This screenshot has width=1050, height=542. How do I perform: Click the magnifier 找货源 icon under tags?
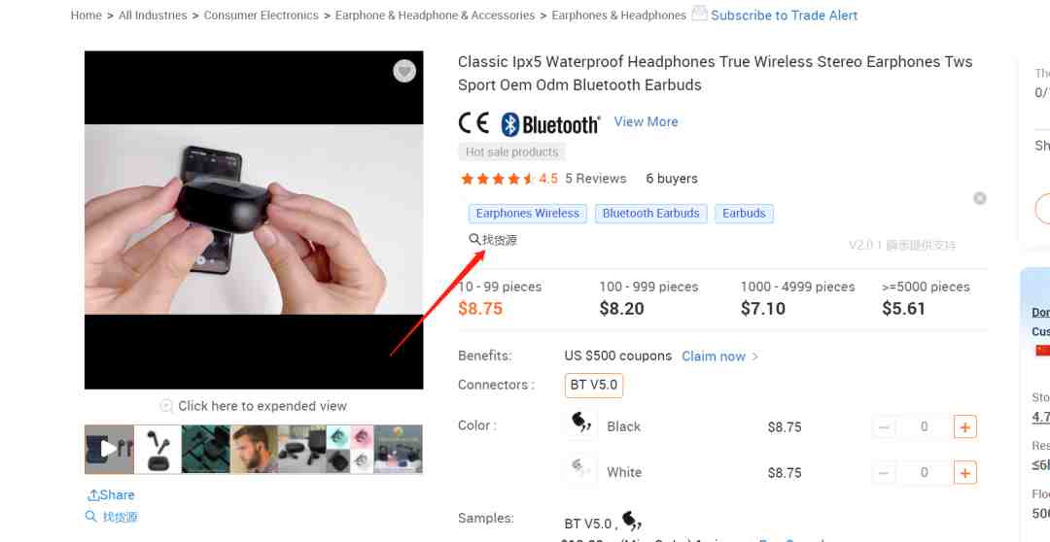[x=474, y=239]
